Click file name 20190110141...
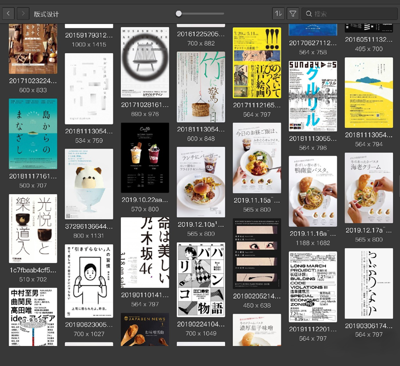The image size is (400, 366). 145,295
